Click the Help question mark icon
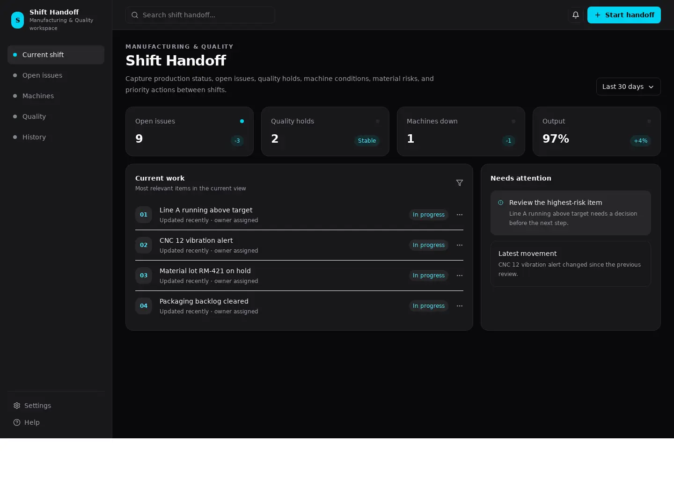Image resolution: width=674 pixels, height=479 pixels. click(17, 422)
